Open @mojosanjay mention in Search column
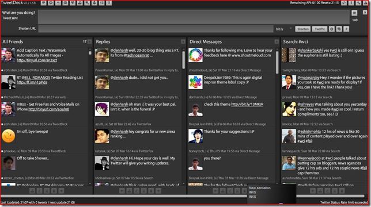The width and height of the screenshot is (371, 207). 308,78
